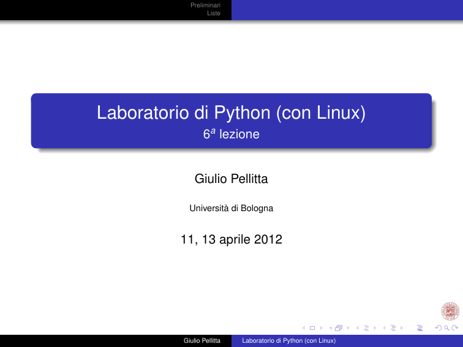Go to next subsection arrow
463x347 pixels.
[x=375, y=328]
